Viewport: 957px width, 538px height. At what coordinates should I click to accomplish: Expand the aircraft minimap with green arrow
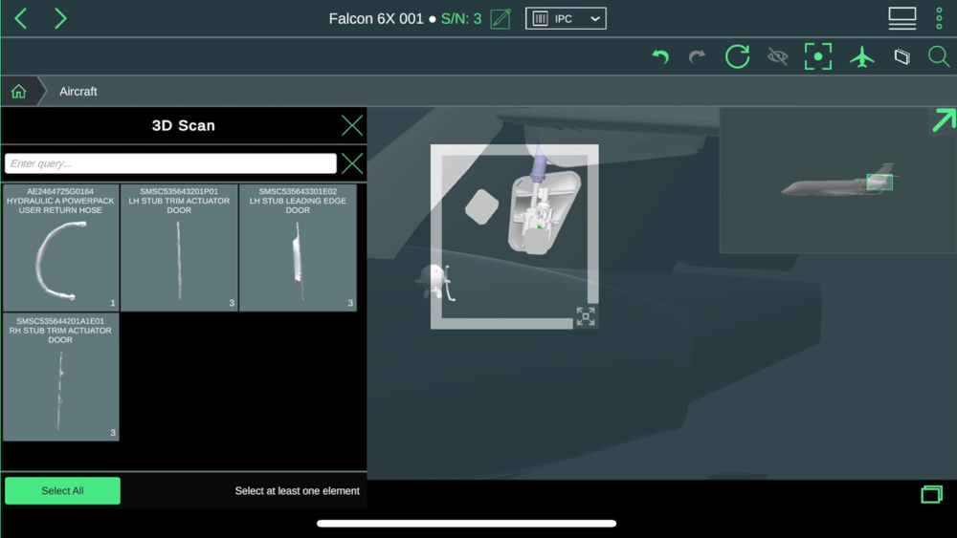(944, 120)
